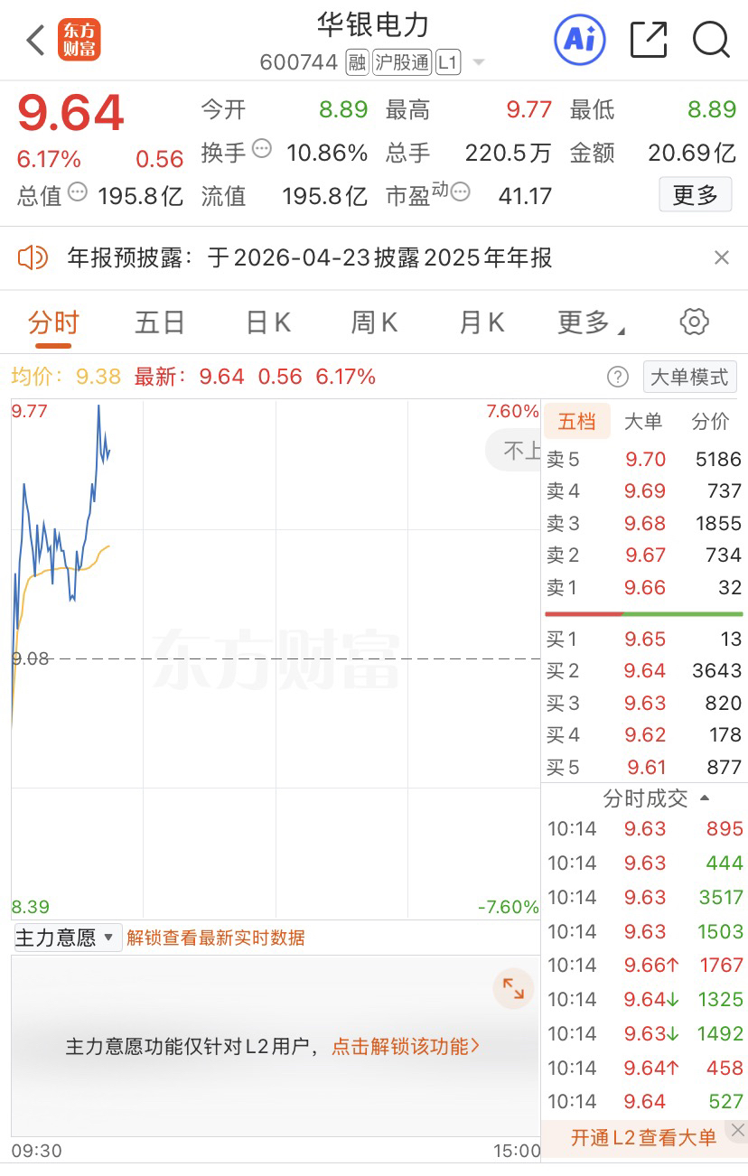Tap the 卖3 row at 9.68

pos(643,524)
